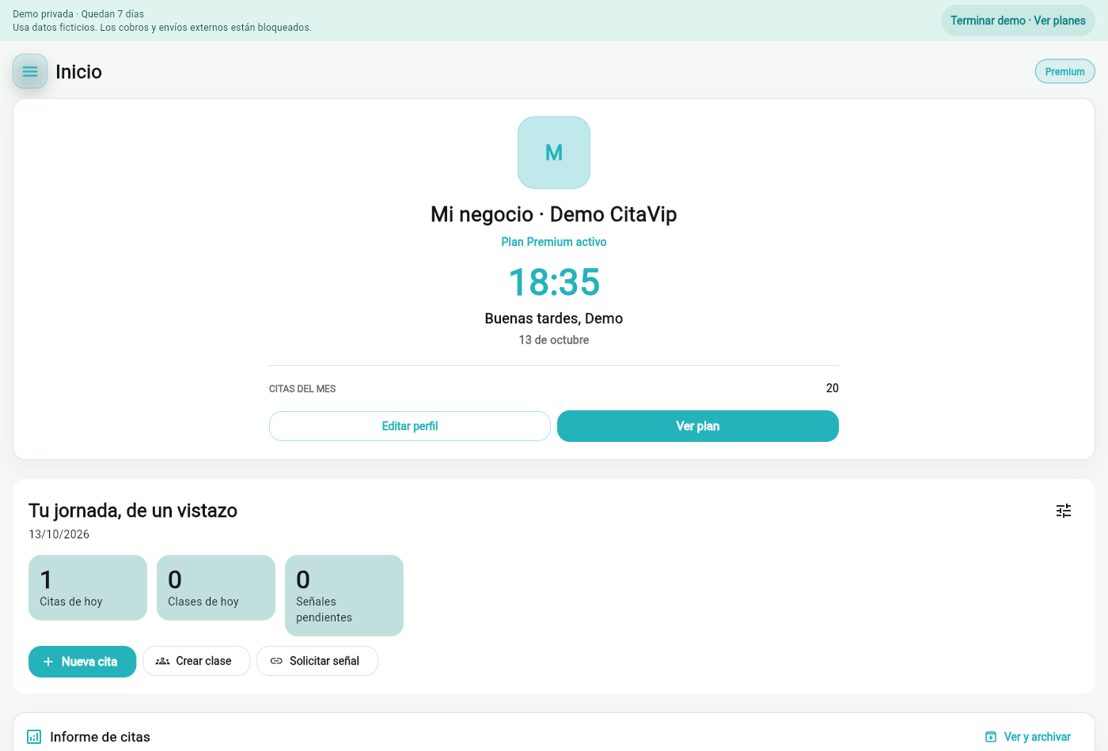Viewport: 1108px width, 751px height.
Task: Click Crear clase button
Action: [x=196, y=661]
